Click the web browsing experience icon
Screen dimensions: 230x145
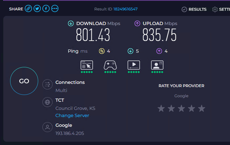point(87,65)
